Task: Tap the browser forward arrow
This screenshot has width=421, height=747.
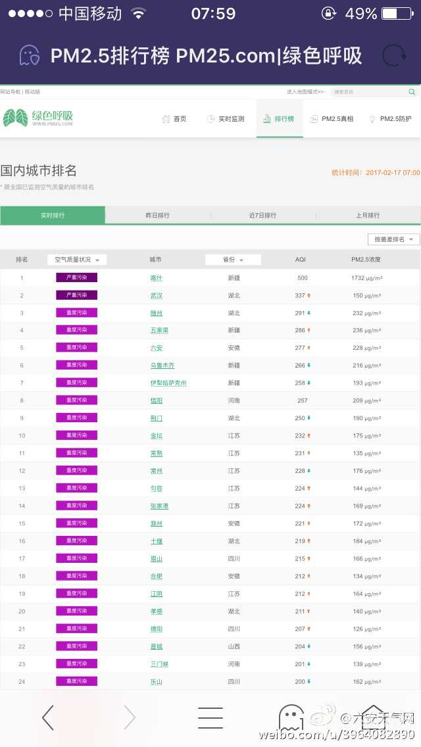Action: (130, 717)
